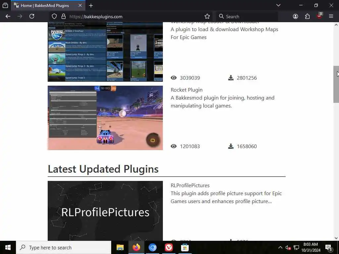Click views eye icon next to 1201083

tap(173, 146)
